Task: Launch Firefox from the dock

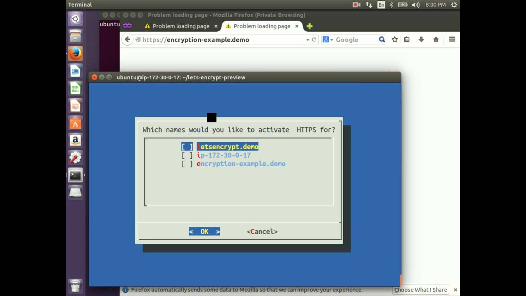Action: pos(75,53)
